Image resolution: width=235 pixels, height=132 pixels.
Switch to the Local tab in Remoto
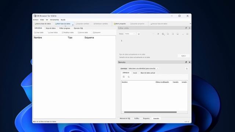[x=135, y=73]
